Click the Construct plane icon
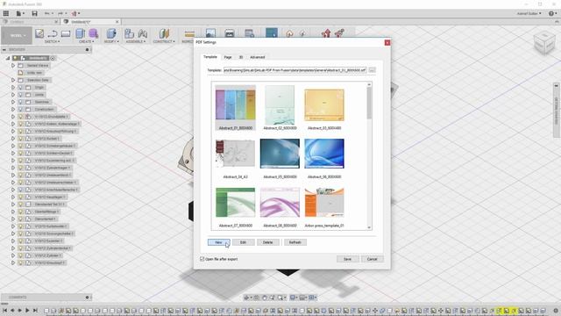 click(164, 33)
